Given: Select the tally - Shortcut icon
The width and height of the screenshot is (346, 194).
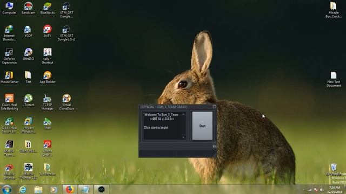Looking at the screenshot, I should coord(47,56).
